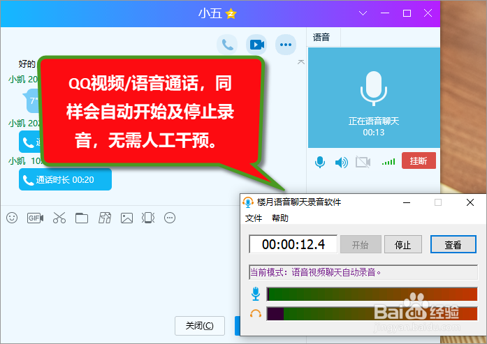Send a window shake
Screen dimensions: 487x344
(x=148, y=218)
